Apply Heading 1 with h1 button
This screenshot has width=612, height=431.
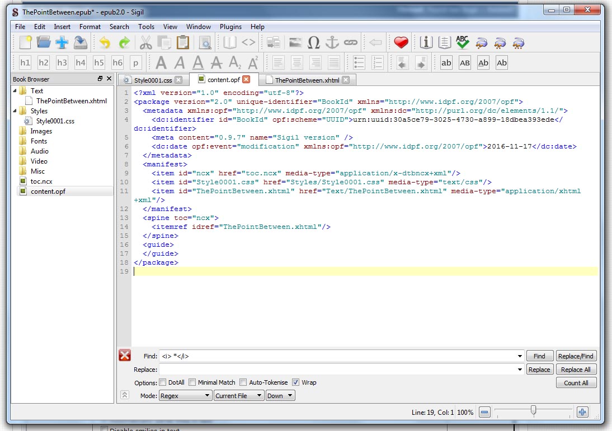(x=25, y=63)
